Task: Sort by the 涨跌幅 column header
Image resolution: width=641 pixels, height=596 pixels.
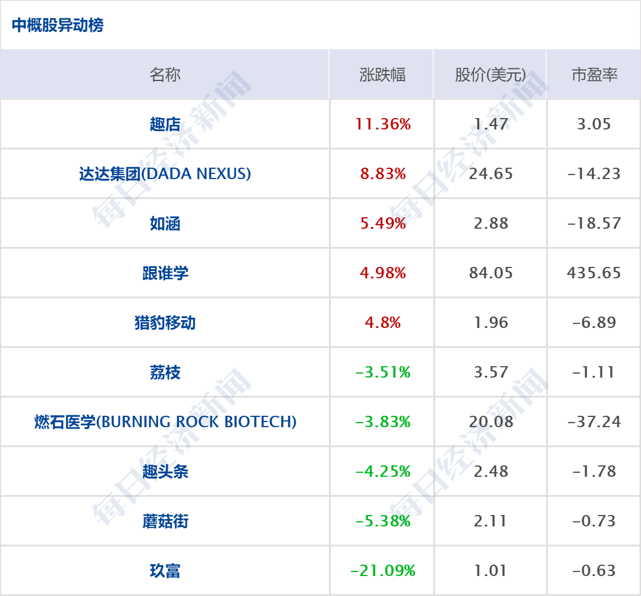Action: [x=382, y=75]
